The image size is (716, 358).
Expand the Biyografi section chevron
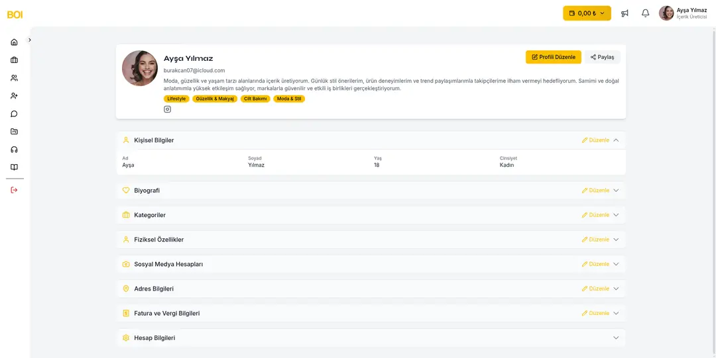(616, 191)
